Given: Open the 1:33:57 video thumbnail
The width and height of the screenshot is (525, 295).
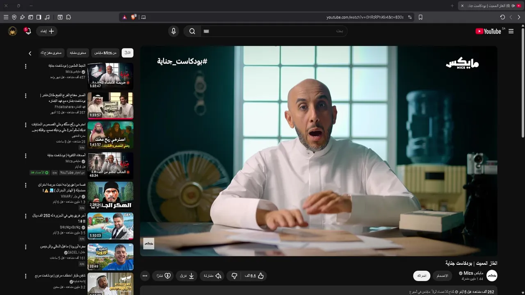Looking at the screenshot, I should point(110,105).
